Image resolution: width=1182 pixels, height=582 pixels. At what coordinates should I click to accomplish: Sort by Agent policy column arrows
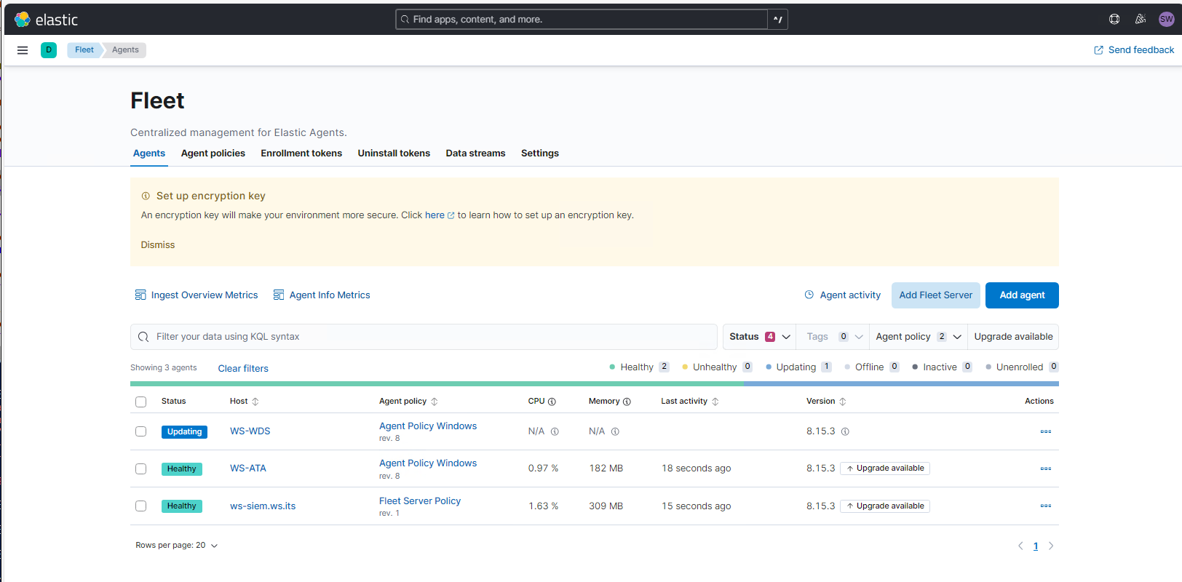pos(435,402)
